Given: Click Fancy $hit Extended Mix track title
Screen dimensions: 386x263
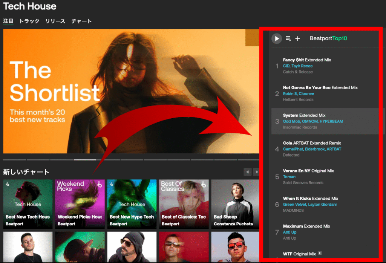Looking at the screenshot, I should [293, 60].
